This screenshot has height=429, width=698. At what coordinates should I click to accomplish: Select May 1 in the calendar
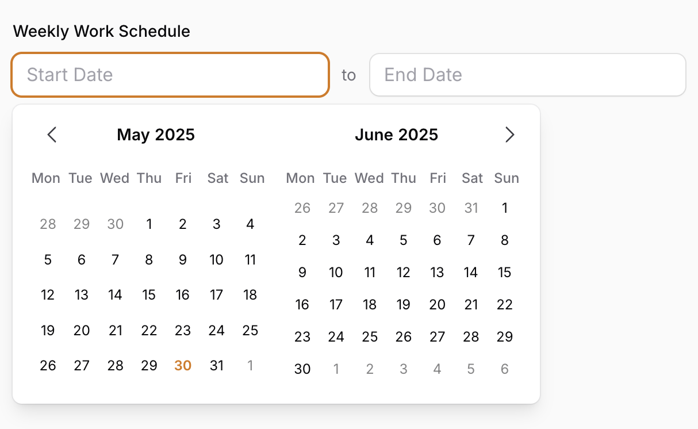(149, 224)
